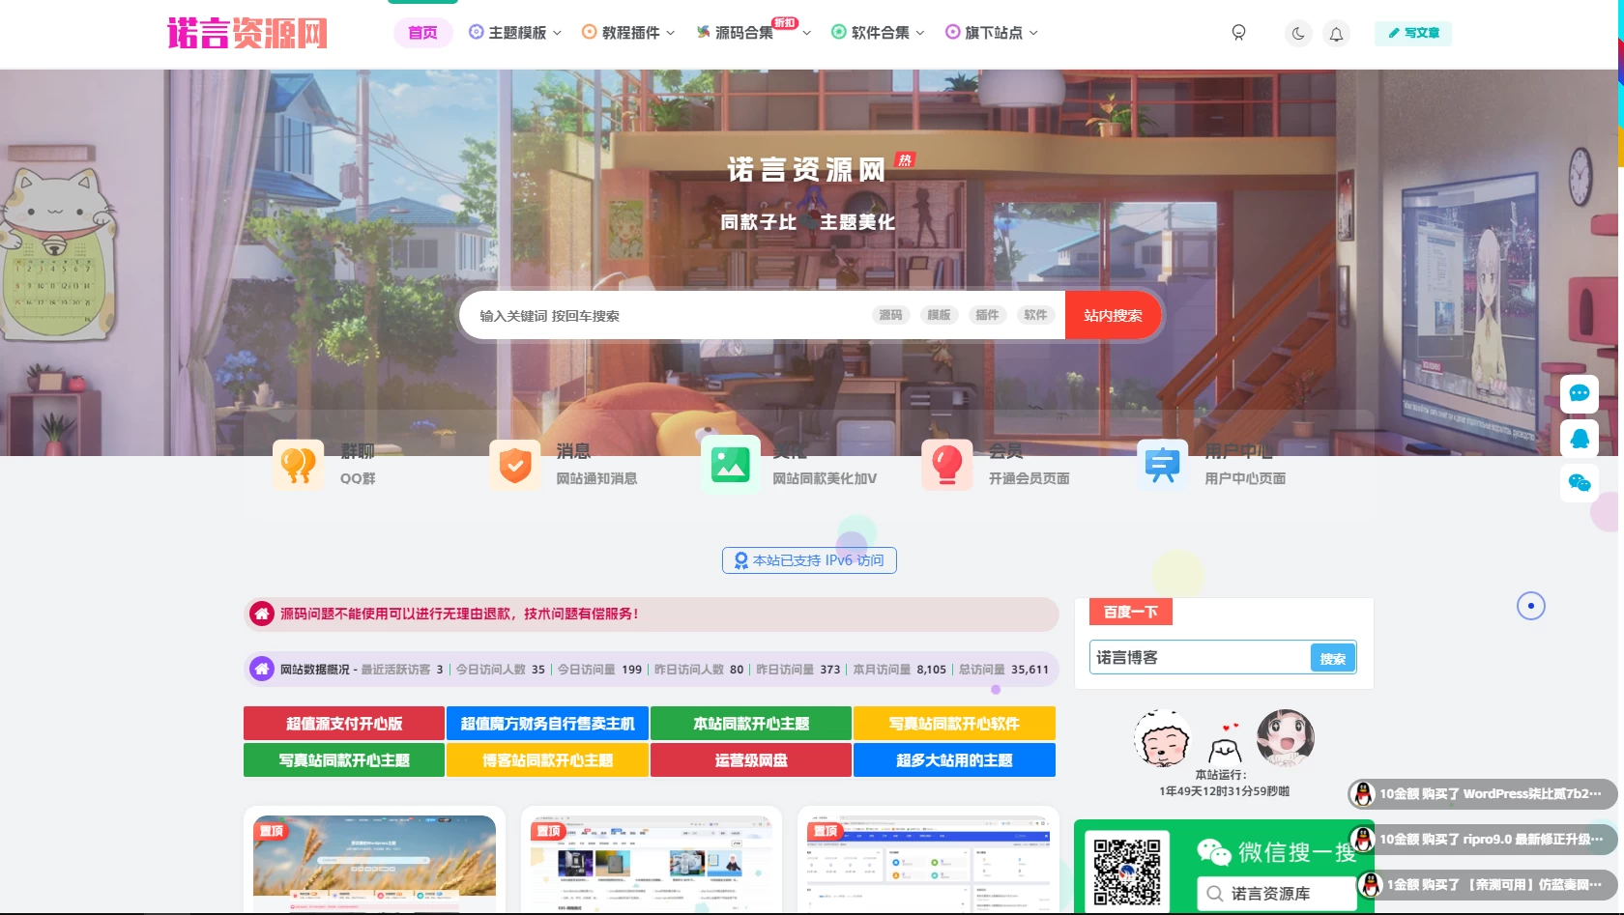The height and width of the screenshot is (915, 1624).
Task: Open notifications via the bell icon
Action: coord(1337,33)
